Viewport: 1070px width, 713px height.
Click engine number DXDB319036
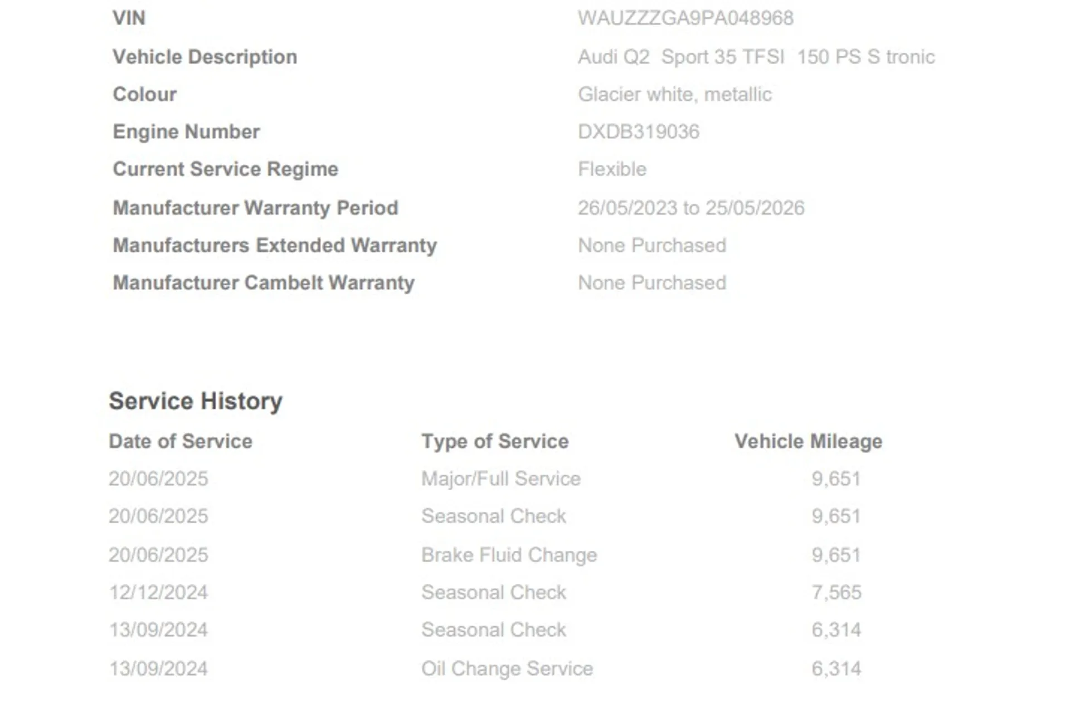pos(638,132)
